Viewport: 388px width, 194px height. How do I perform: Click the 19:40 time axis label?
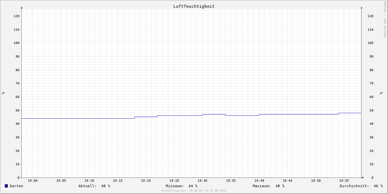click(259, 181)
